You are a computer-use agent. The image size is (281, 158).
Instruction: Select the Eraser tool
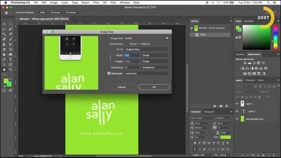point(4,49)
